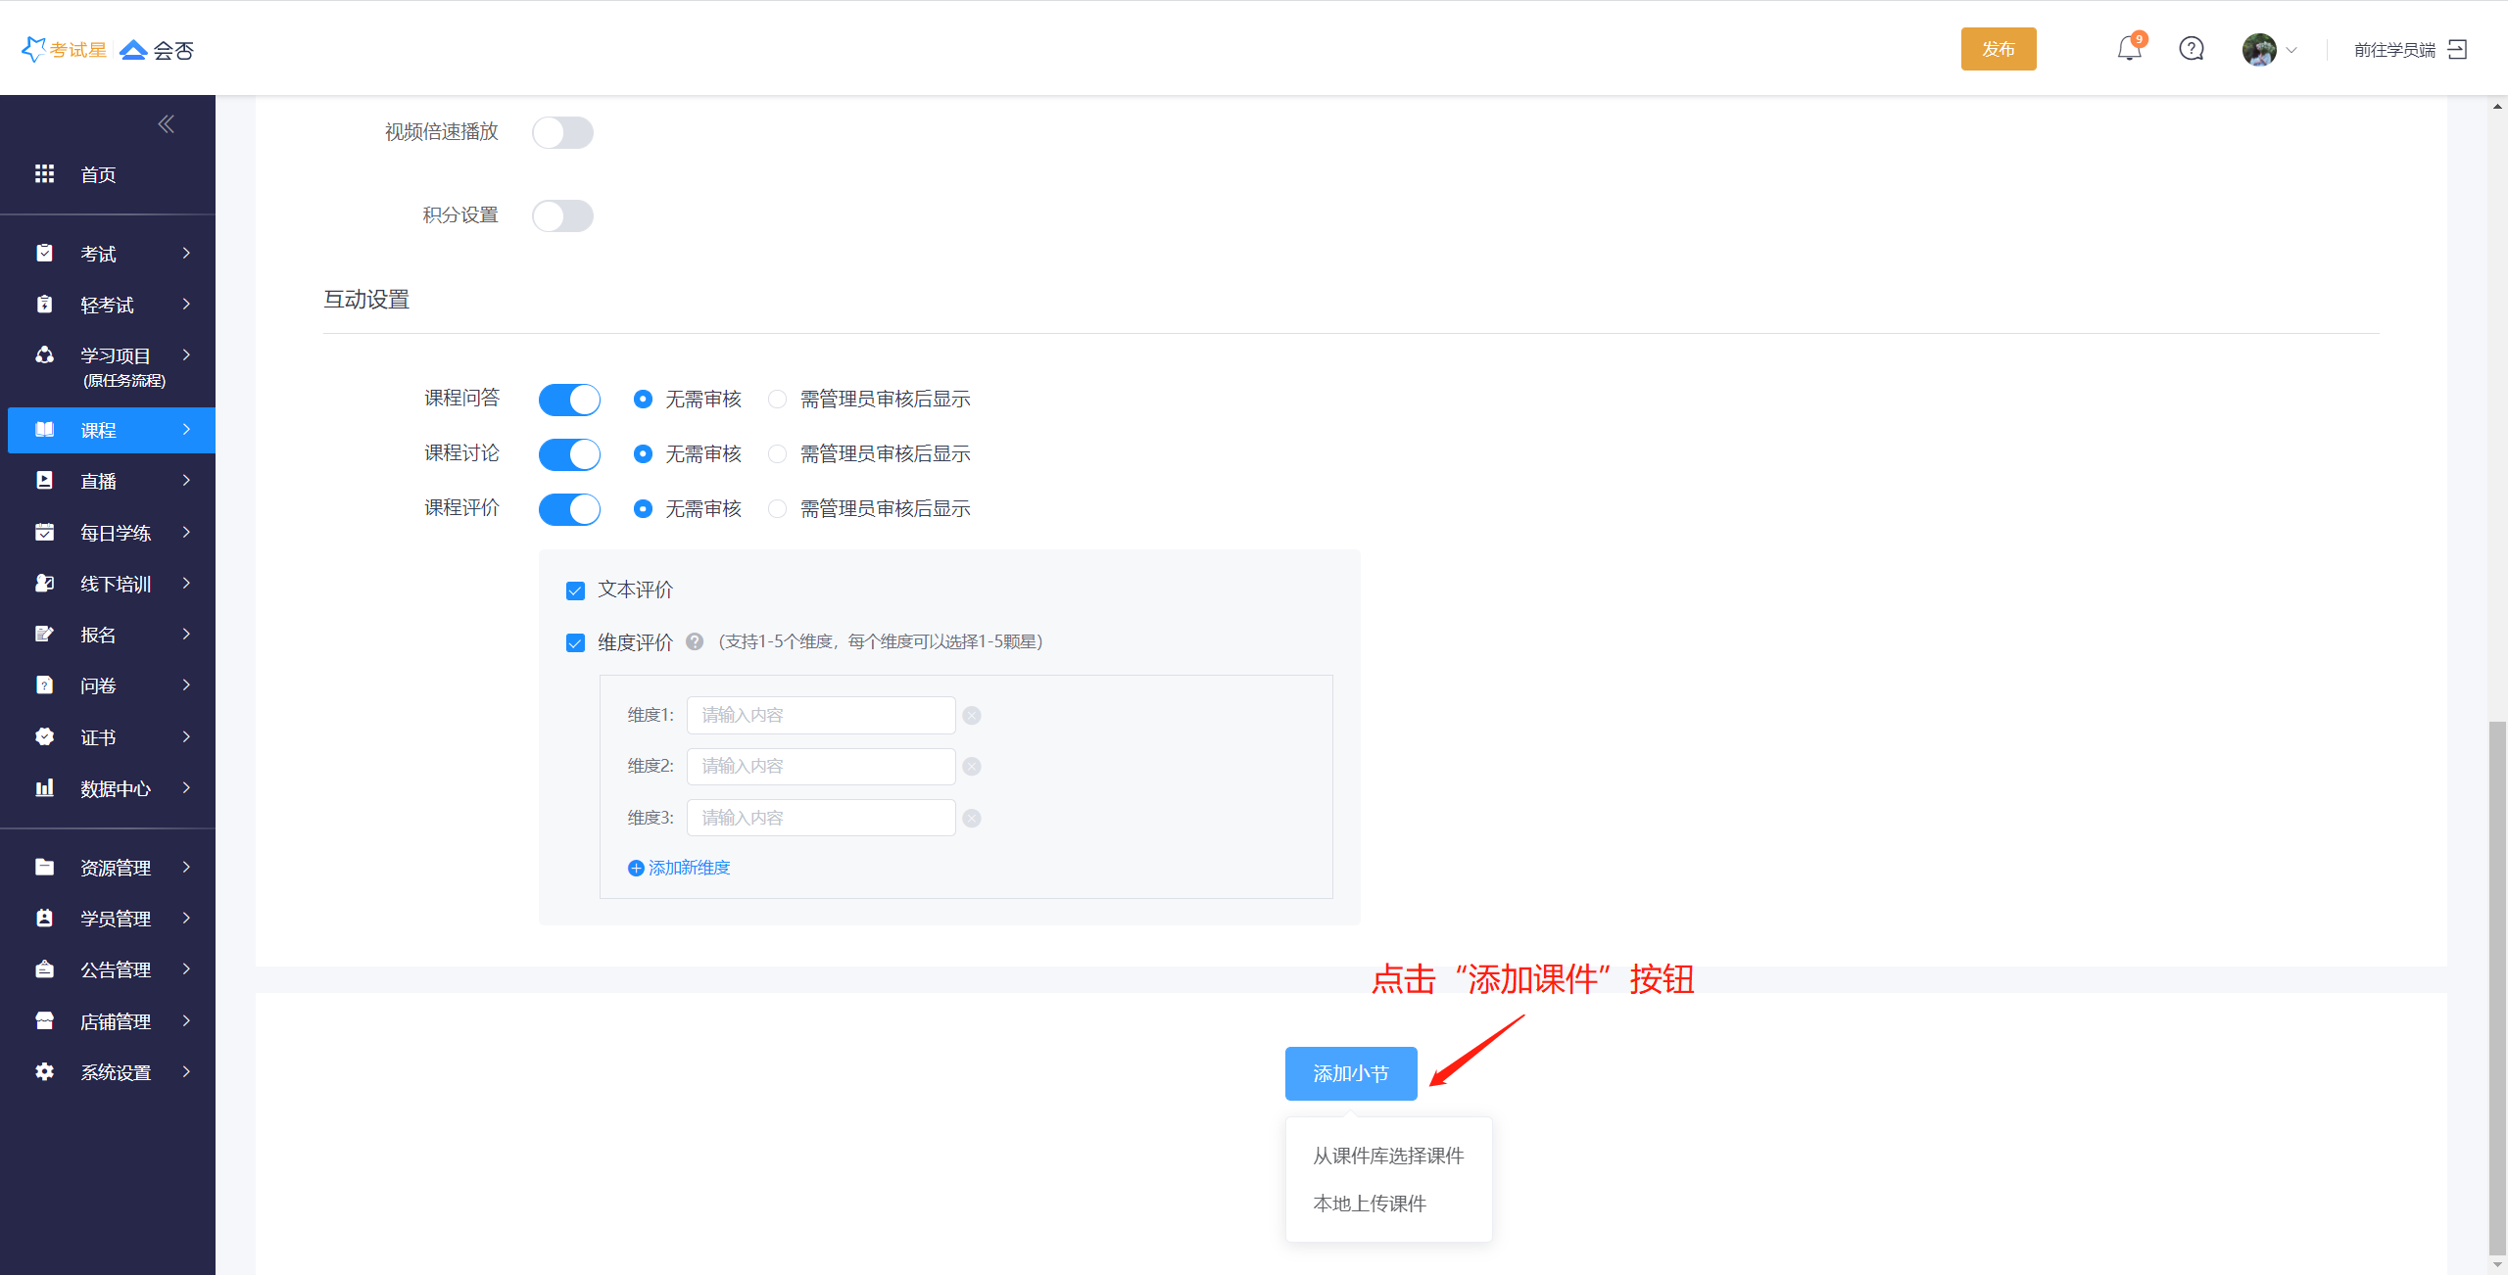Choose 本地上传课件 menu option
The height and width of the screenshot is (1275, 2508).
(1369, 1204)
